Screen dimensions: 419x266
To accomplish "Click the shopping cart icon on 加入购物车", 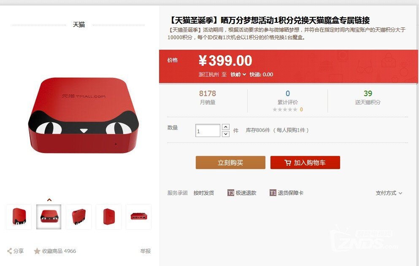I will point(287,163).
